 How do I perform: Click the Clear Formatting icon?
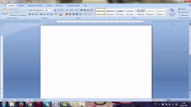pos(62,10)
